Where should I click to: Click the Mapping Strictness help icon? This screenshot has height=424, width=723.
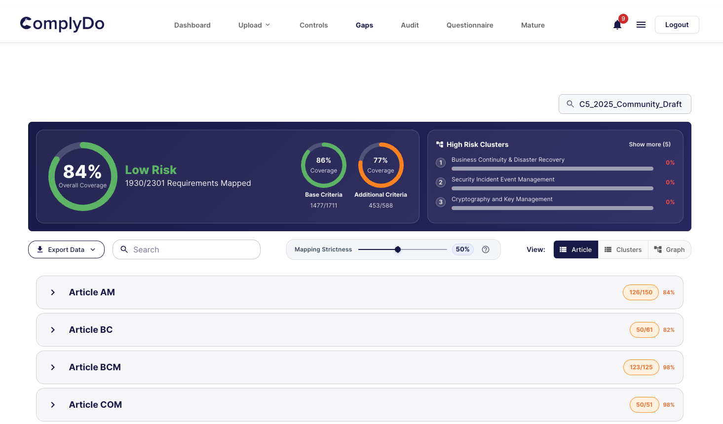coord(486,249)
